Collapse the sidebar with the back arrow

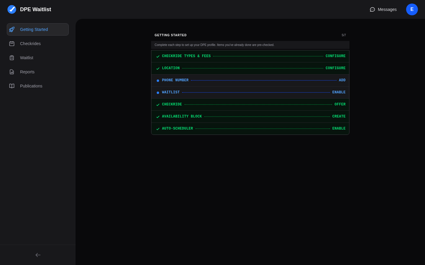(38, 255)
